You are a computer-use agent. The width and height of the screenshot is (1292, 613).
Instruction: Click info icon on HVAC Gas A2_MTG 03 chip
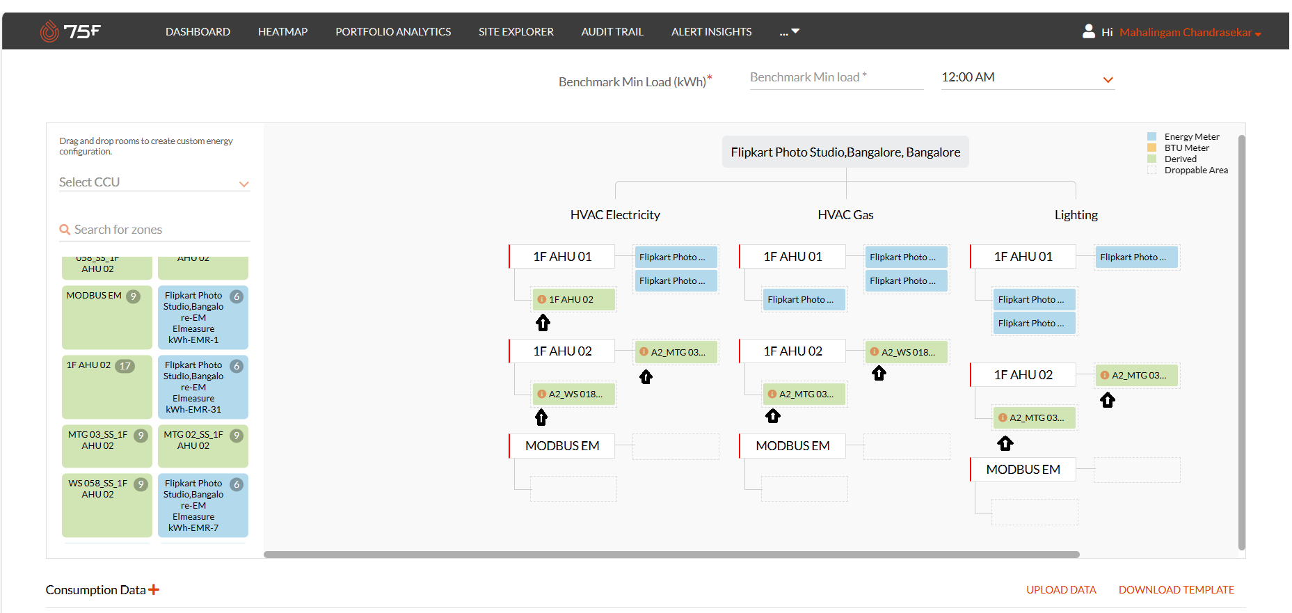click(x=772, y=394)
